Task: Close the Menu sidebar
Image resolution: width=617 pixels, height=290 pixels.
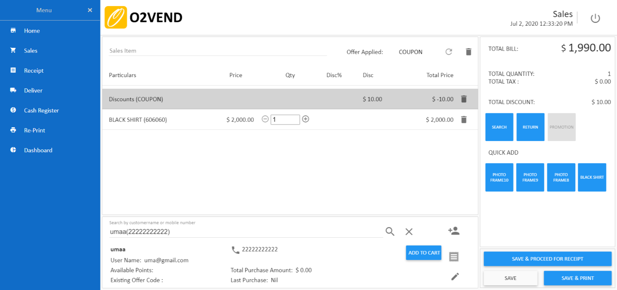Action: pyautogui.click(x=90, y=10)
